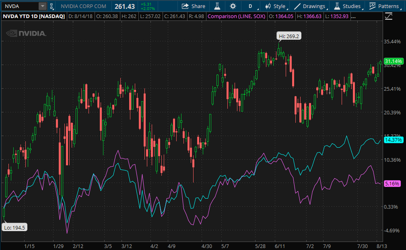Open the Drawings menu
This screenshot has width=406, height=250.
point(311,6)
